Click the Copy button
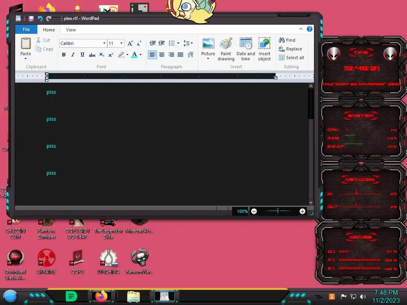 45,49
